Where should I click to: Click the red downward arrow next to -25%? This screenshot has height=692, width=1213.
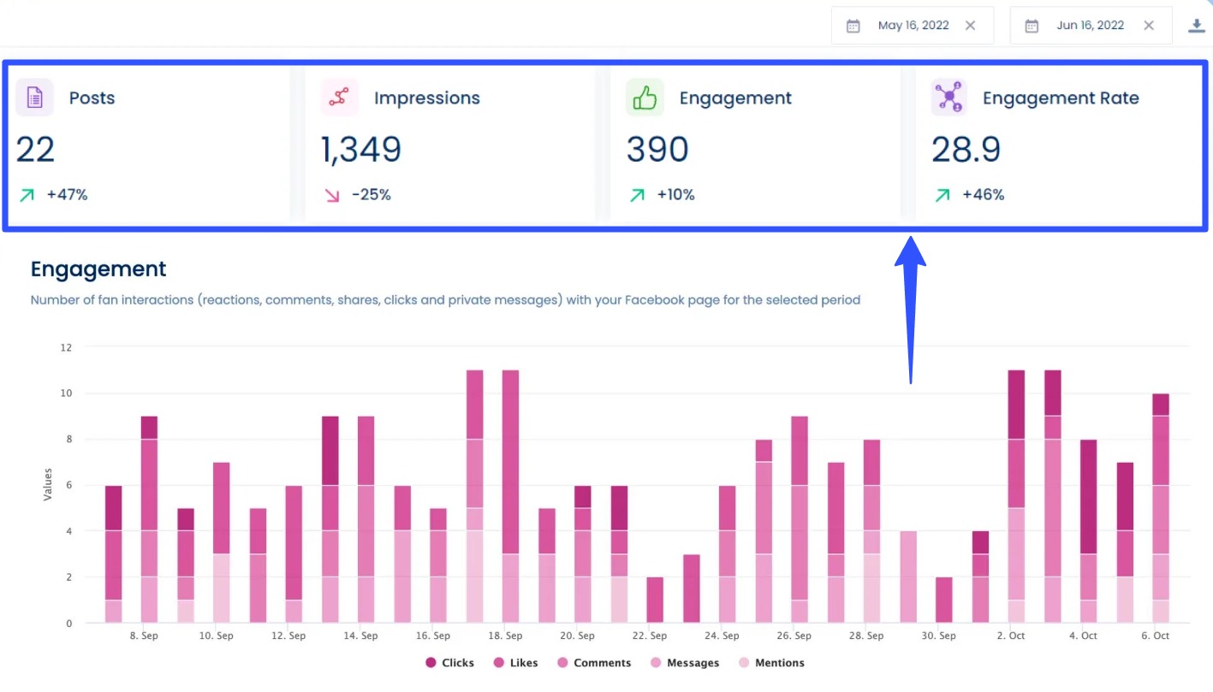[332, 194]
